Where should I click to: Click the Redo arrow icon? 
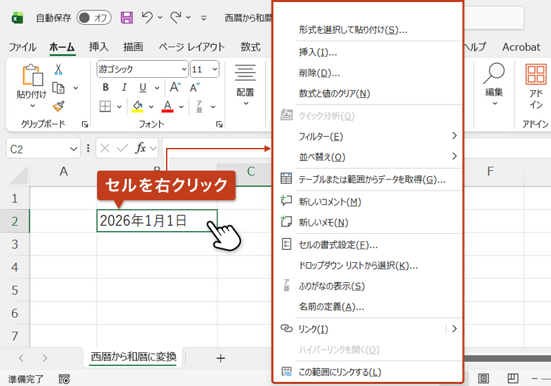coord(176,17)
